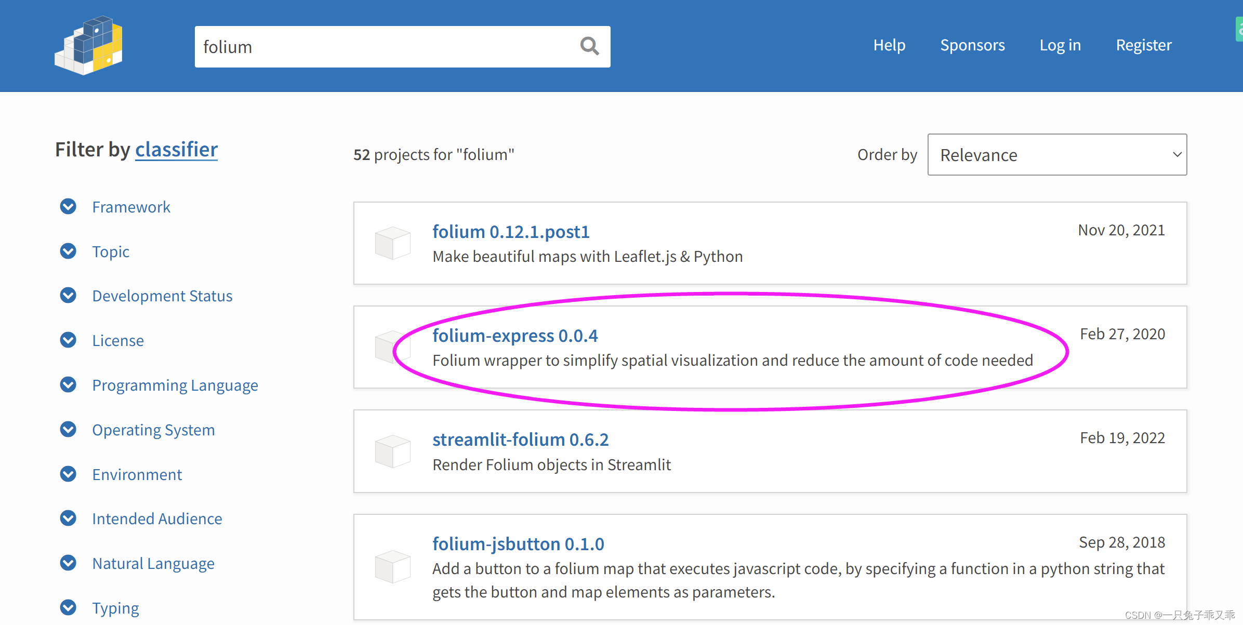The width and height of the screenshot is (1243, 625).
Task: Click the classifier link
Action: point(176,150)
